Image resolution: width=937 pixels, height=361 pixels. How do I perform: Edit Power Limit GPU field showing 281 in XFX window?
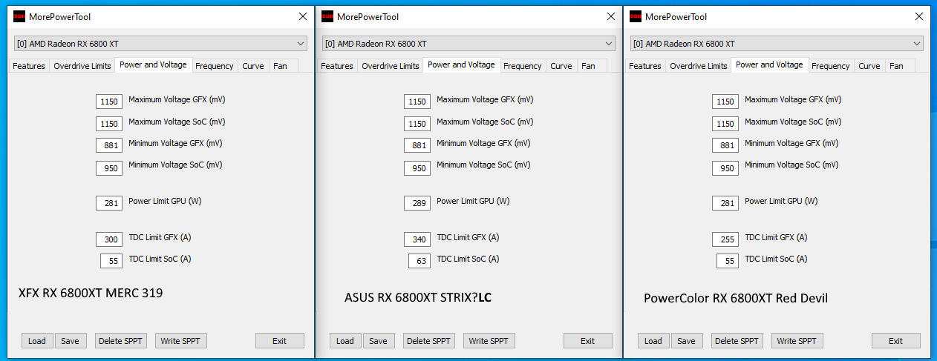(x=109, y=203)
